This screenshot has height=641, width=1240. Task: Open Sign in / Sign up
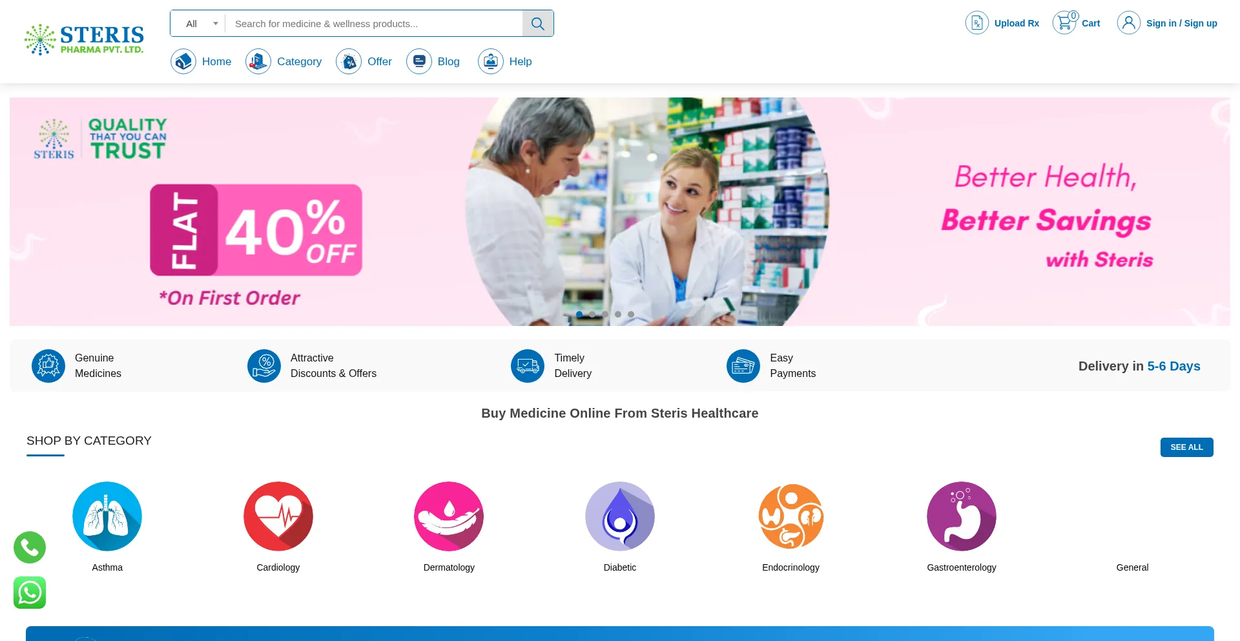click(1182, 23)
